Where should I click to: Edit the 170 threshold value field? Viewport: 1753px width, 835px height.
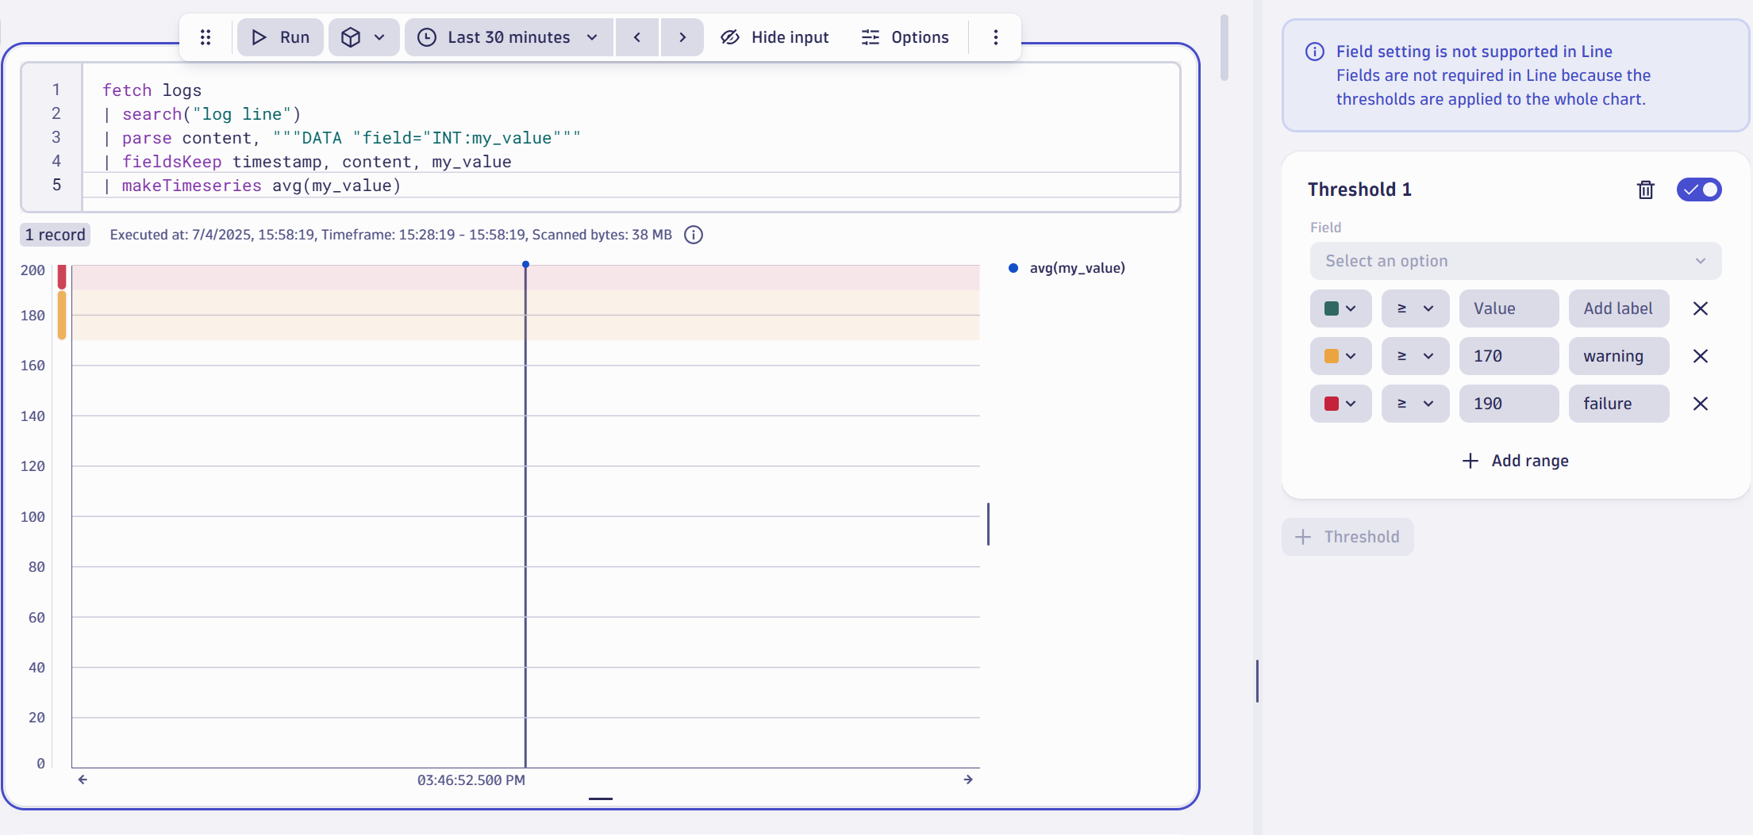pos(1509,356)
